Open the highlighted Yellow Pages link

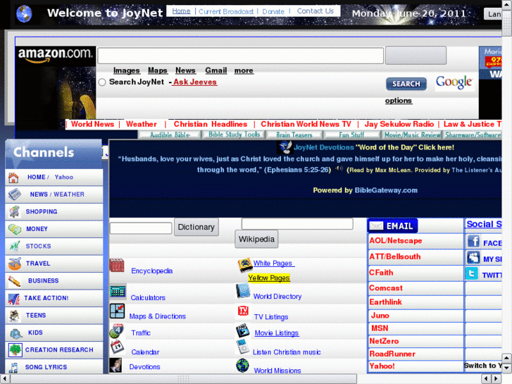[x=269, y=278]
